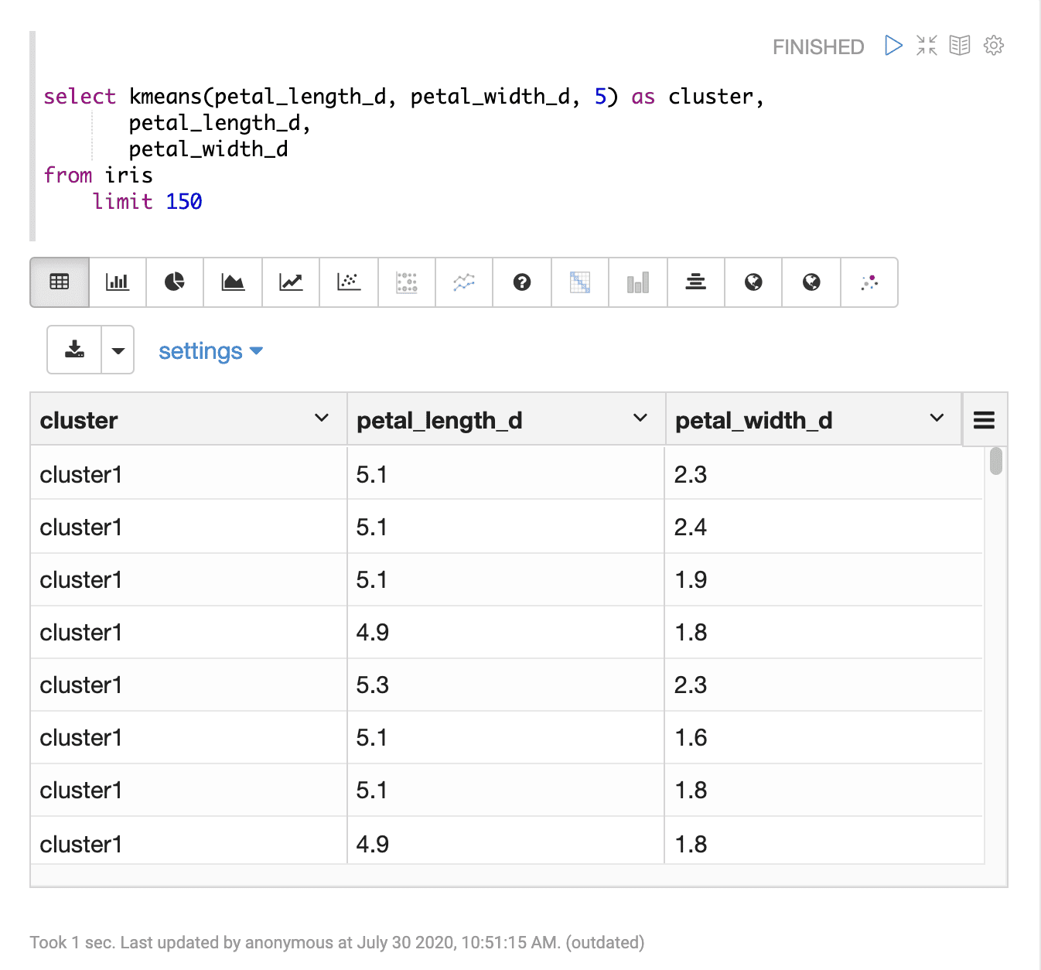Click the download data button

(x=74, y=350)
